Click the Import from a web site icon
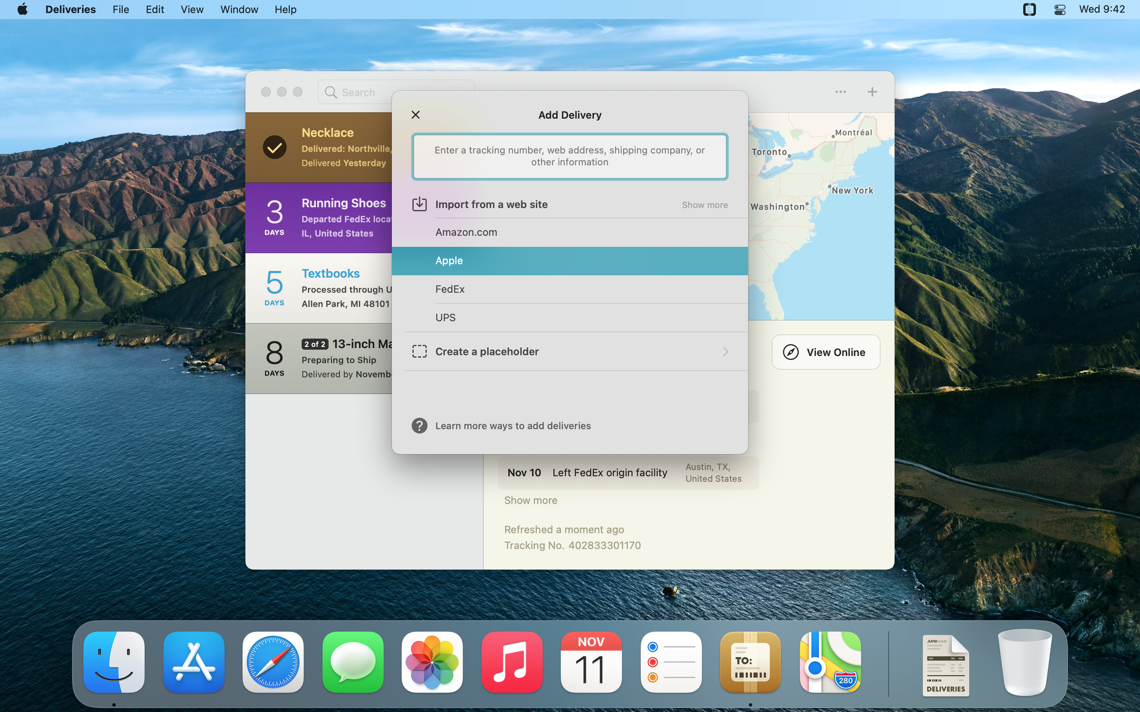 click(x=419, y=204)
